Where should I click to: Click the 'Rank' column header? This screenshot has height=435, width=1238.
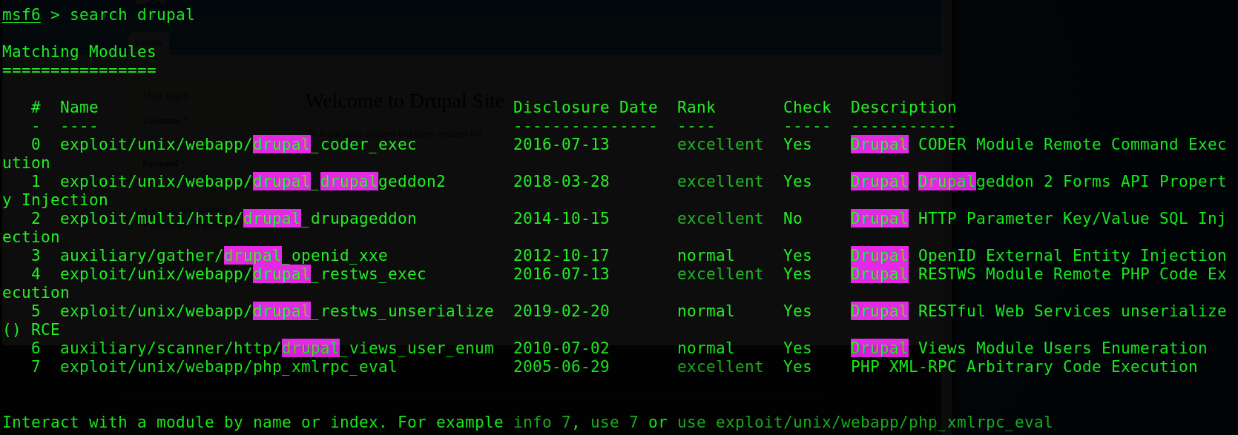697,107
